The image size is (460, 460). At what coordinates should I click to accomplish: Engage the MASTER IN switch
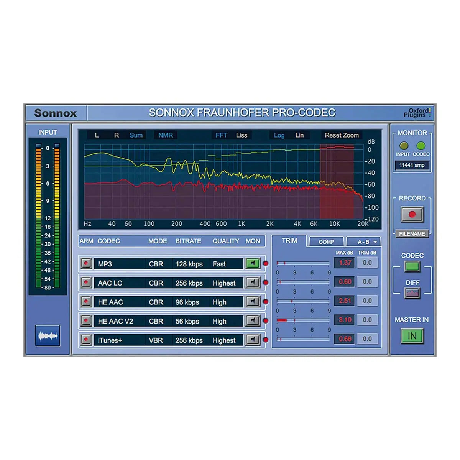(411, 336)
